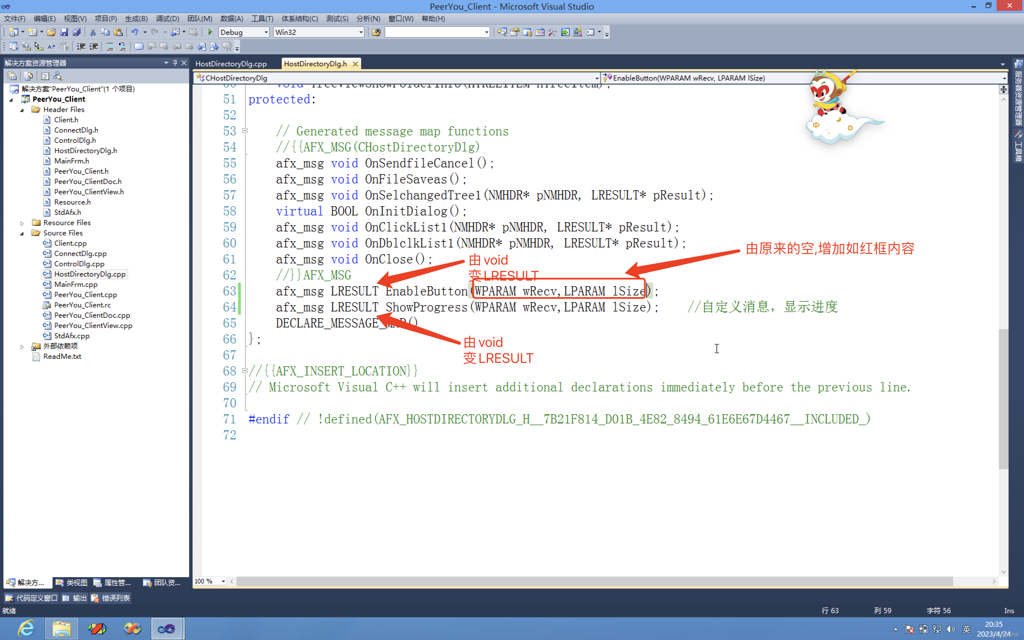Toggle Show All Files in Solution Explorer
Image resolution: width=1024 pixels, height=640 pixels.
28,76
